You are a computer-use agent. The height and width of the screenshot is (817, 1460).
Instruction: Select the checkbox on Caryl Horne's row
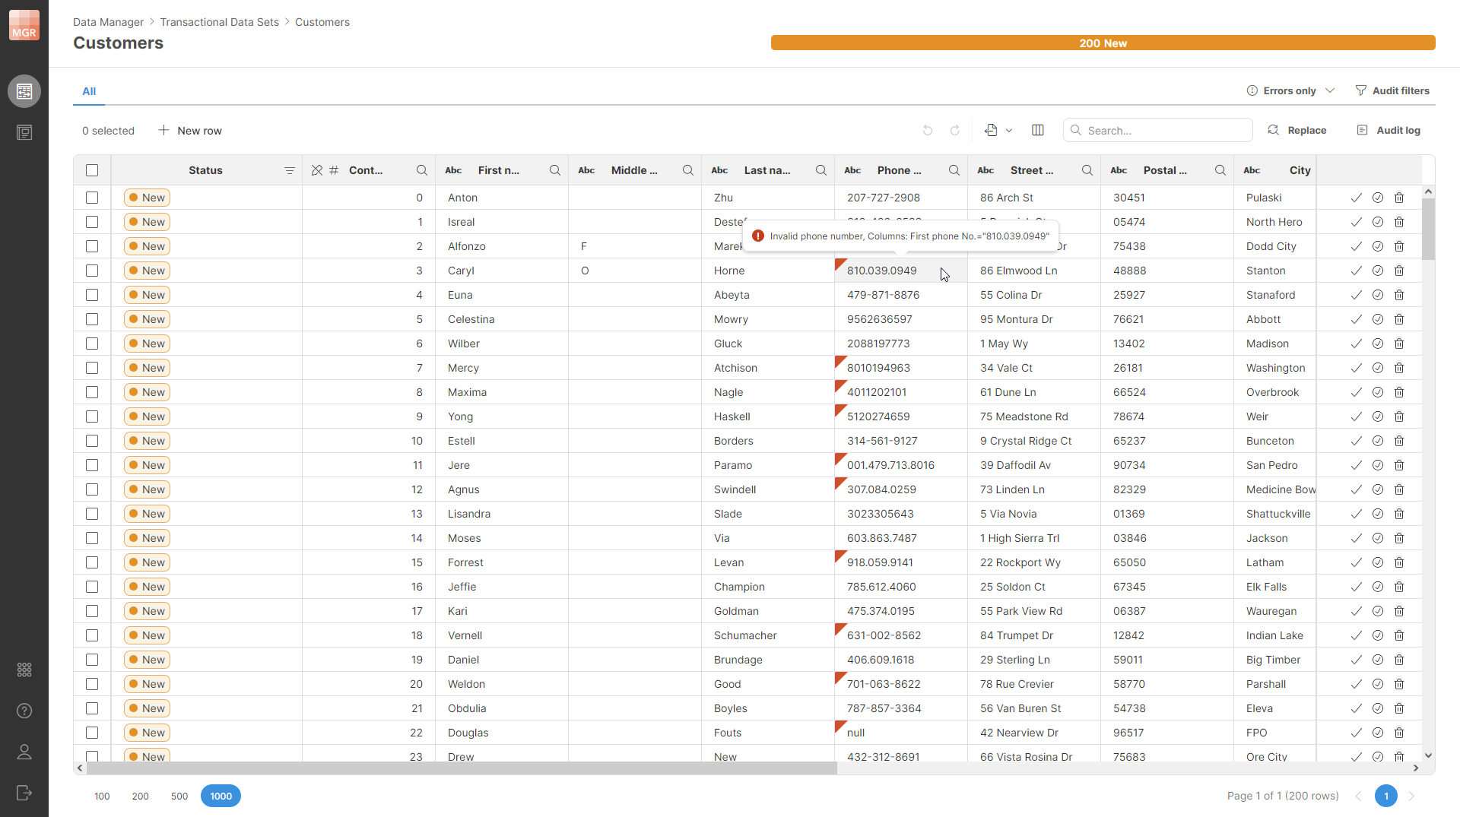(x=92, y=271)
